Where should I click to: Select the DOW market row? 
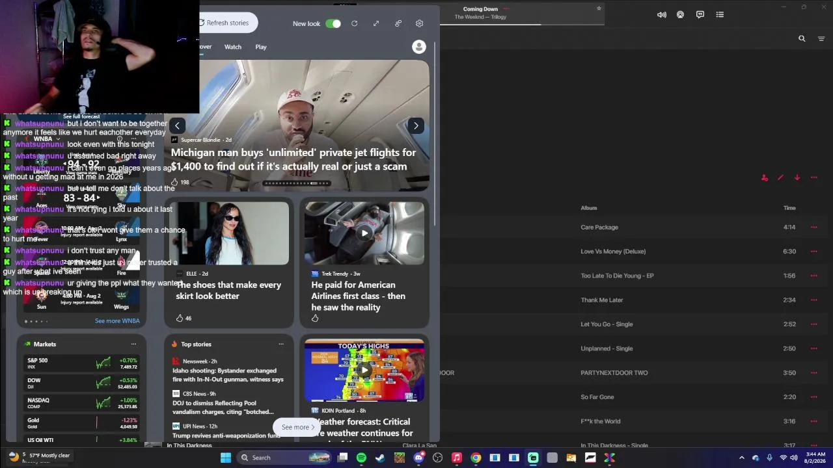click(x=82, y=383)
